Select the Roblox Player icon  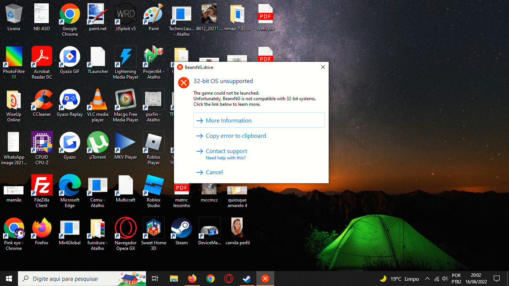point(154,142)
